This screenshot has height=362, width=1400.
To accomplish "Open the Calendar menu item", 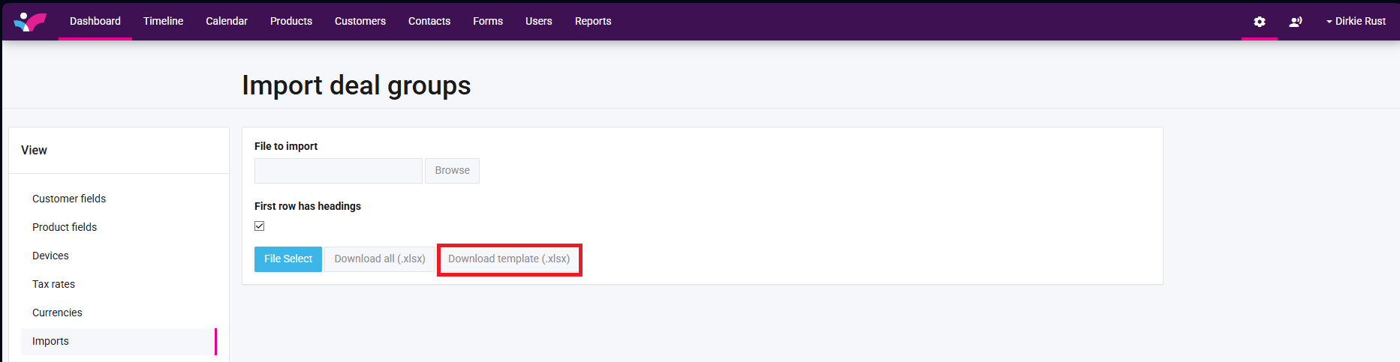I will point(227,21).
